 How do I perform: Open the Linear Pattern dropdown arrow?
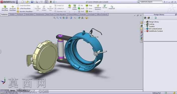[x=74, y=12]
